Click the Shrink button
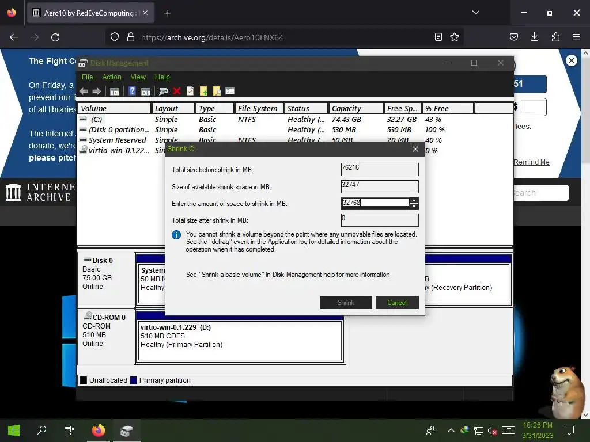 (346, 303)
